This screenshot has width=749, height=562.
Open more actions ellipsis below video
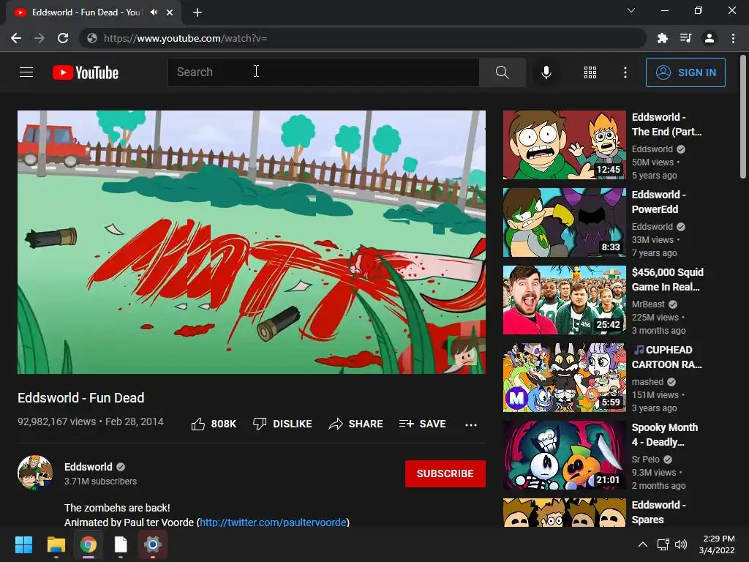coord(471,424)
